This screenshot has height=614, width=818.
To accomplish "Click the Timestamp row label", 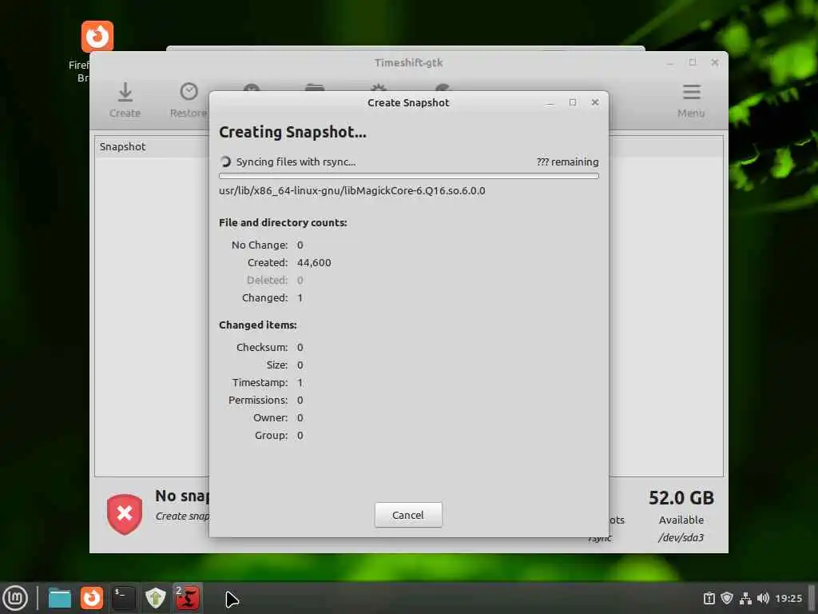I will [260, 383].
